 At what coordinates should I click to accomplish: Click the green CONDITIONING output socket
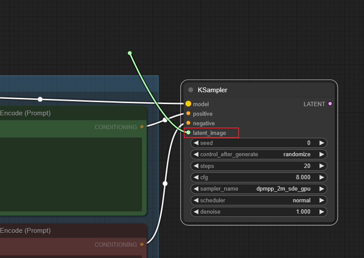(x=142, y=127)
